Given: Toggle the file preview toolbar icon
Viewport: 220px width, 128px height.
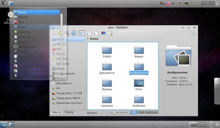Looking at the screenshot, I should (x=103, y=33).
